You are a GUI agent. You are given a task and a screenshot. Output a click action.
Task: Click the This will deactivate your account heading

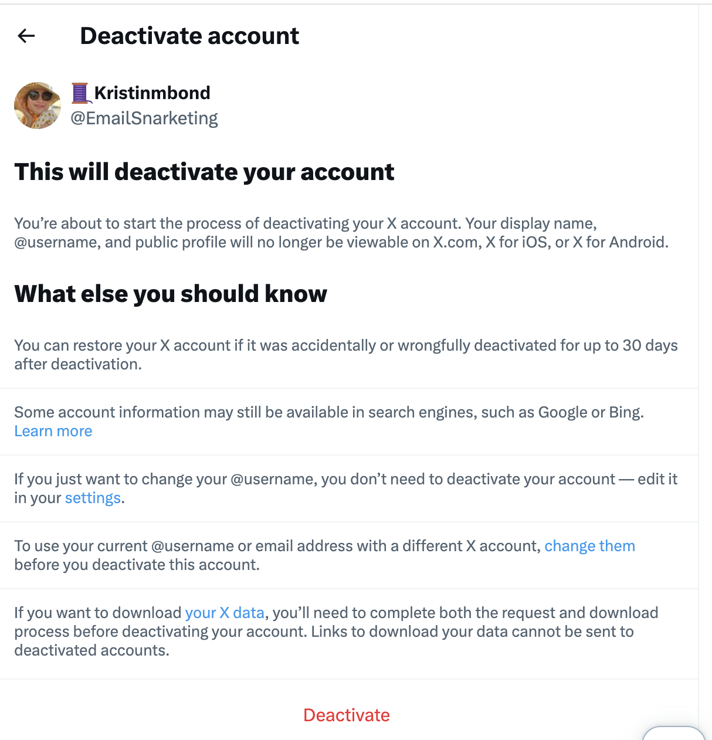[204, 172]
